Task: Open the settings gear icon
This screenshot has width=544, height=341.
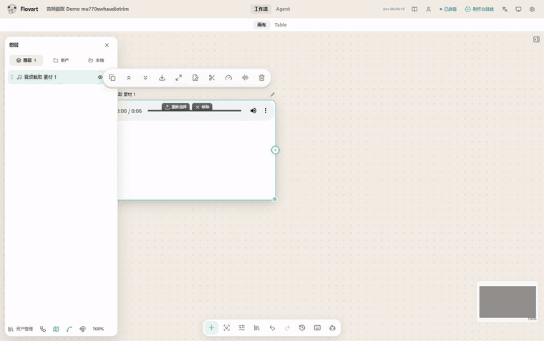Action: pyautogui.click(x=532, y=9)
